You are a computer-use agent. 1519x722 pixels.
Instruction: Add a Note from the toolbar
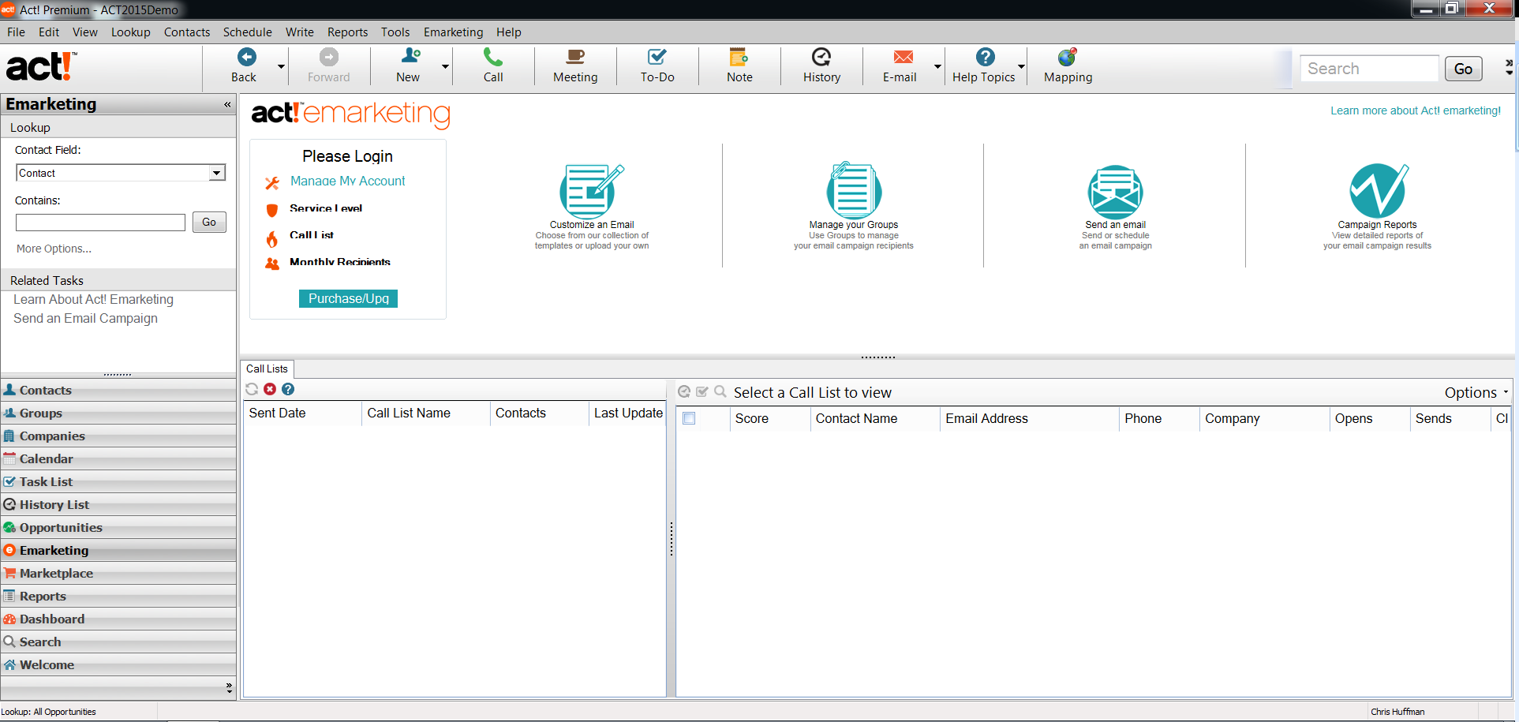[x=739, y=57]
